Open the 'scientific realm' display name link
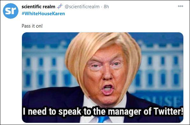This screenshot has height=125, width=190. (x=38, y=7)
